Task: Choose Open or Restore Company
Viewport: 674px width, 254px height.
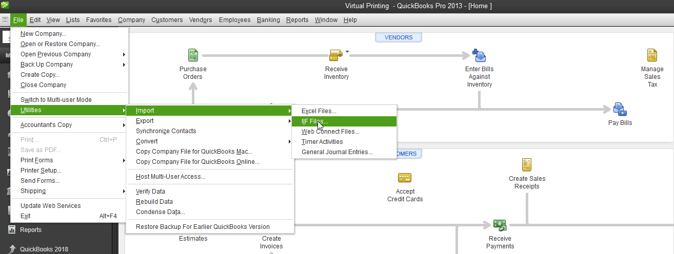Action: 69,44
